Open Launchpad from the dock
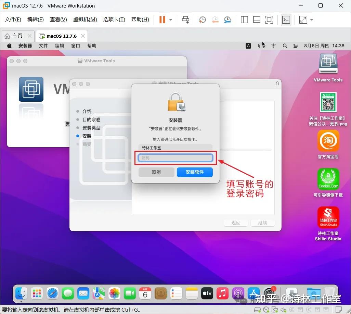The height and width of the screenshot is (314, 351). click(x=37, y=293)
